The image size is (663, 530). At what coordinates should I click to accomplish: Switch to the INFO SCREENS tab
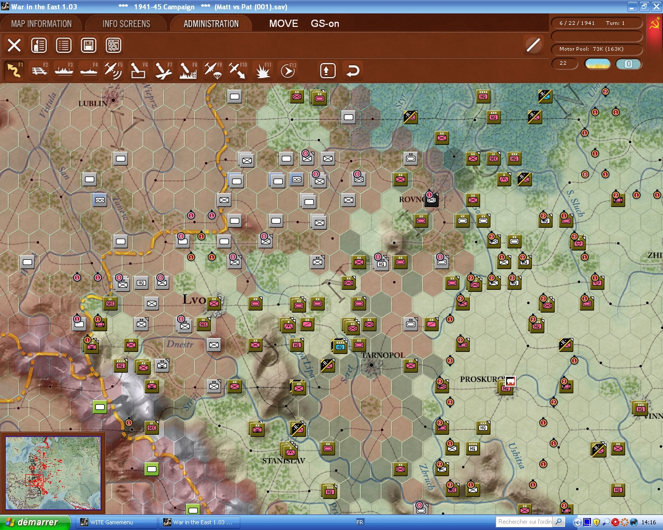pos(126,24)
